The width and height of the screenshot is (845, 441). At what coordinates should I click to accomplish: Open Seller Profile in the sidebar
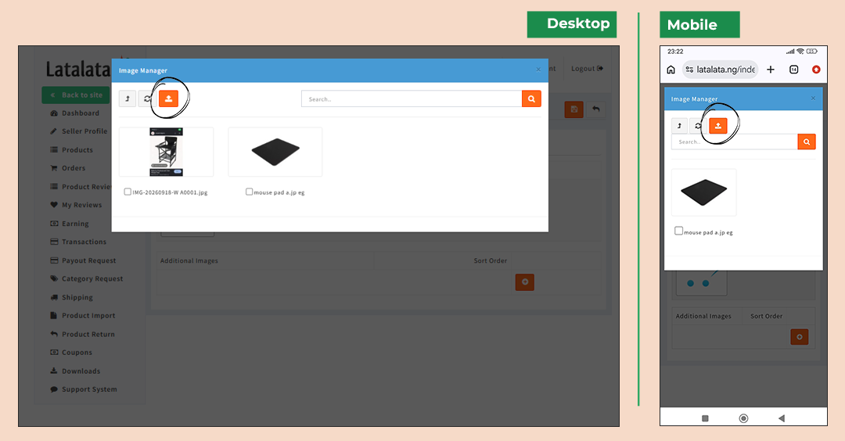pyautogui.click(x=84, y=131)
